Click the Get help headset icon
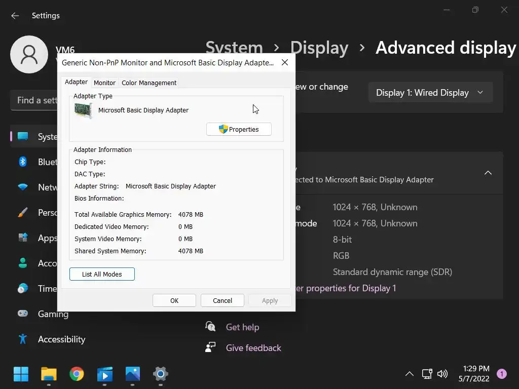This screenshot has width=519, height=389. (210, 327)
